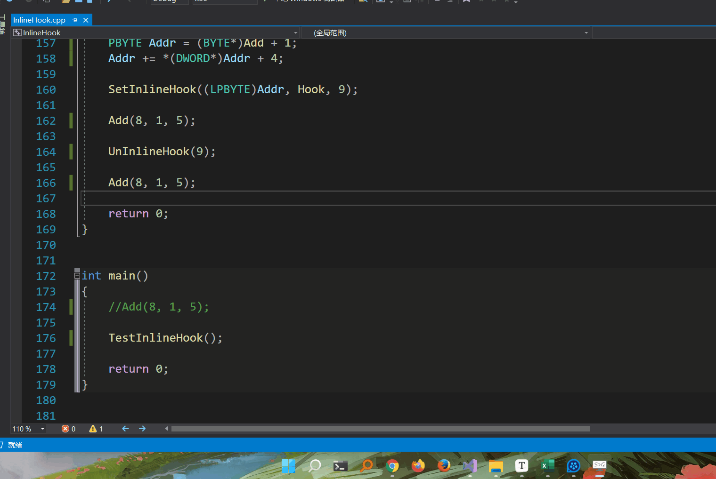Viewport: 716px width, 479px height.
Task: Click the opening brace on line 173
Action: click(x=85, y=291)
